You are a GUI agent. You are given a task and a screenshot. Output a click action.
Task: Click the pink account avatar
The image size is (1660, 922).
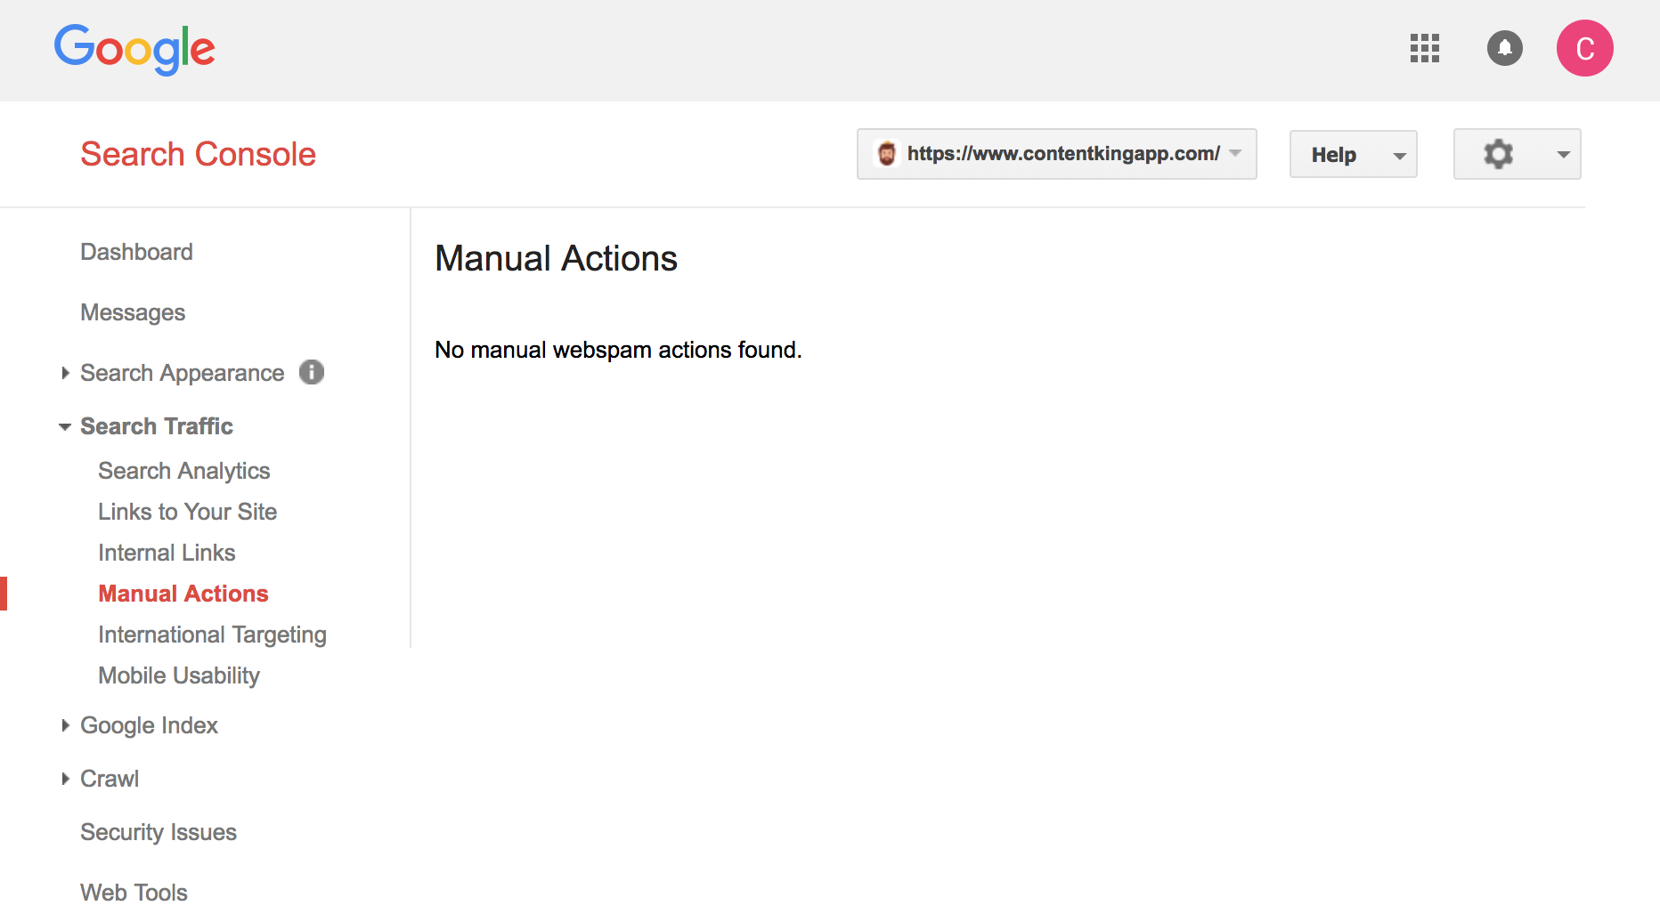click(x=1584, y=48)
